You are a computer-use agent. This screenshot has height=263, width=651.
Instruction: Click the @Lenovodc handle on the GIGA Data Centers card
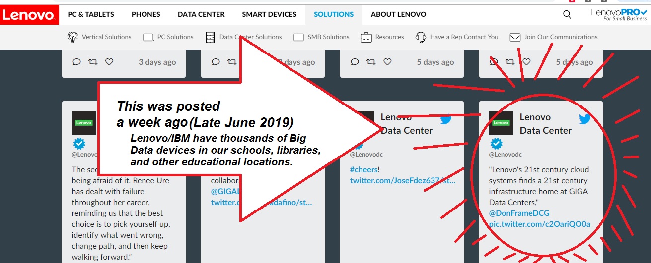coord(505,155)
